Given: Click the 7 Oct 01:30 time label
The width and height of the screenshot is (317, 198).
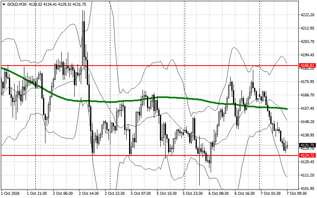Looking at the screenshot, I should tap(270, 194).
